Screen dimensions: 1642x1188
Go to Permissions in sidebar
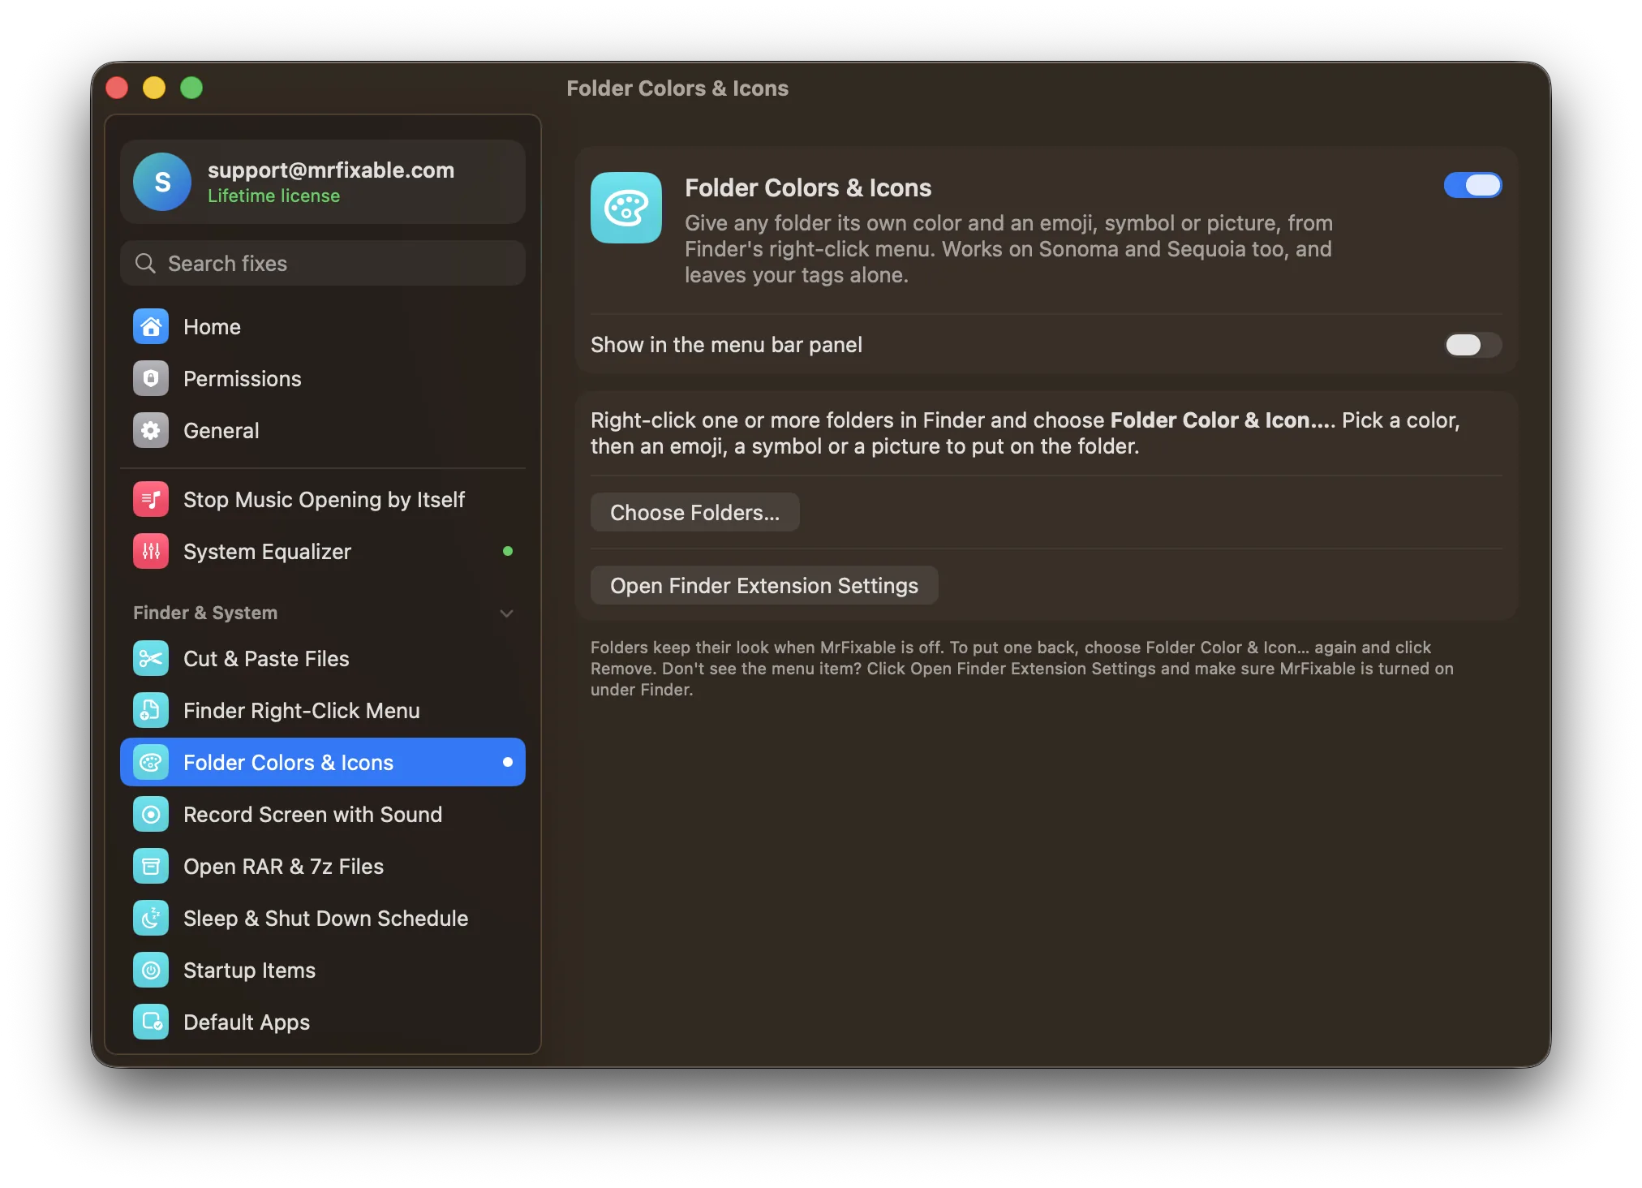323,379
